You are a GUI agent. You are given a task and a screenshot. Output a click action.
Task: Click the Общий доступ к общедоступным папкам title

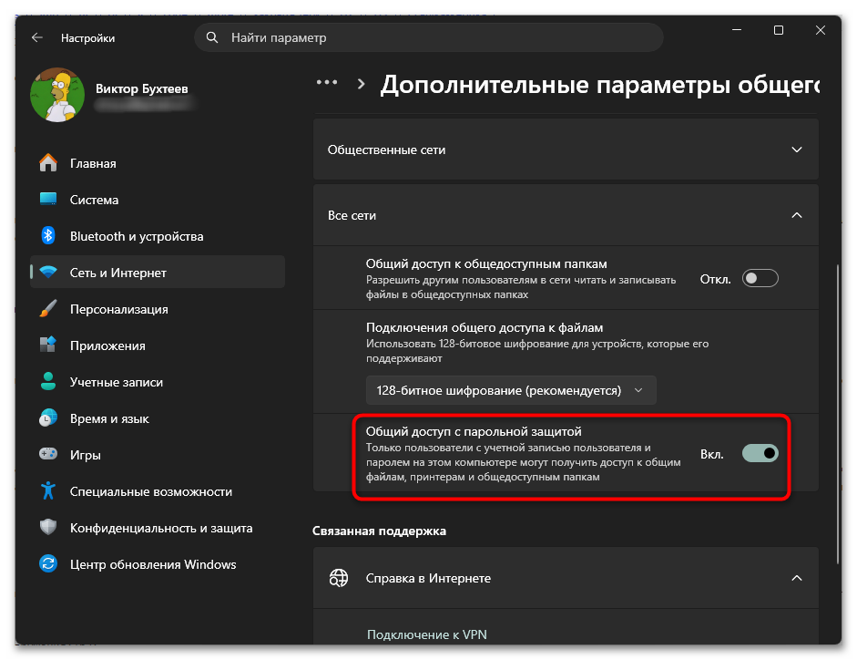click(486, 263)
